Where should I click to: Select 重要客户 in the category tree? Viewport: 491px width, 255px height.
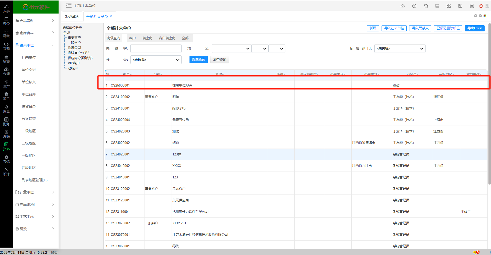point(74,38)
